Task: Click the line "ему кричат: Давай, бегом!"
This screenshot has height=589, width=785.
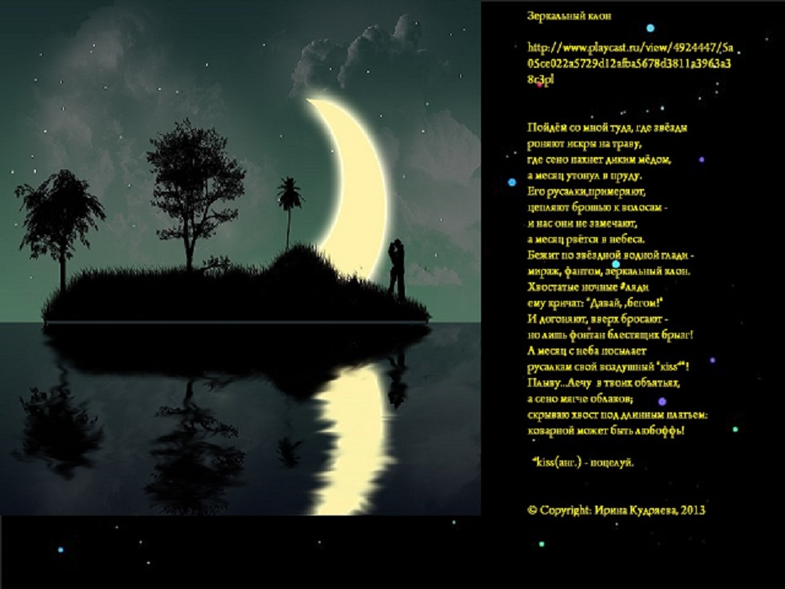Action: pyautogui.click(x=595, y=303)
